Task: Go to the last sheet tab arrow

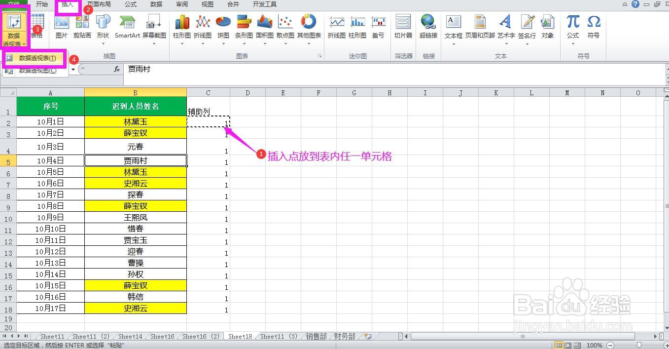Action: click(26, 337)
